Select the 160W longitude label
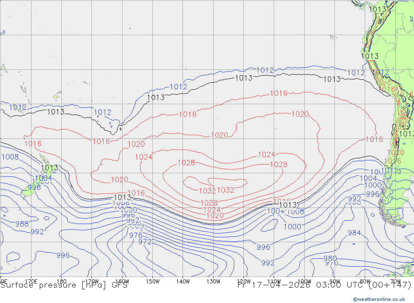Image resolution: width=414 pixels, height=303 pixels. coord(122,282)
